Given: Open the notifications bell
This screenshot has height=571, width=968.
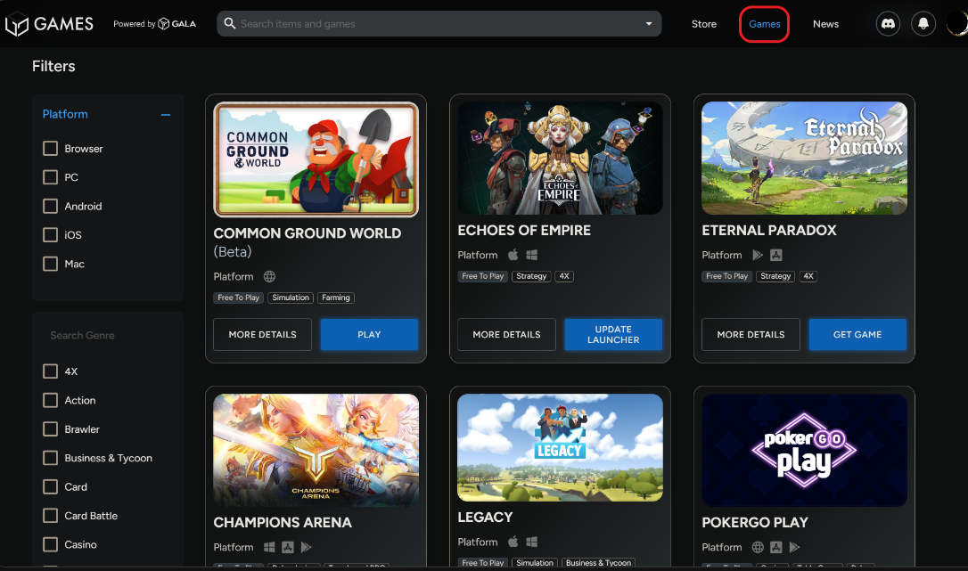Looking at the screenshot, I should (923, 23).
